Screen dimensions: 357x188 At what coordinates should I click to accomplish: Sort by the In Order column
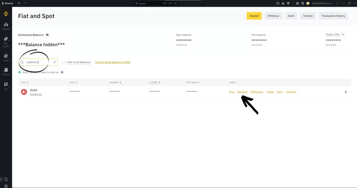coord(154,83)
